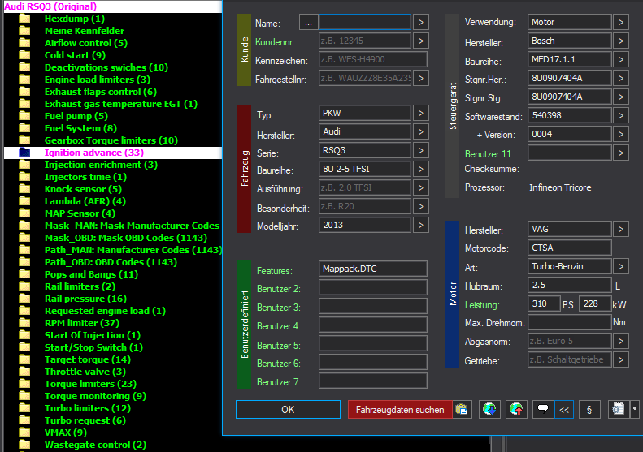Click the globe upload icon button
Image resolution: width=643 pixels, height=452 pixels.
(516, 410)
